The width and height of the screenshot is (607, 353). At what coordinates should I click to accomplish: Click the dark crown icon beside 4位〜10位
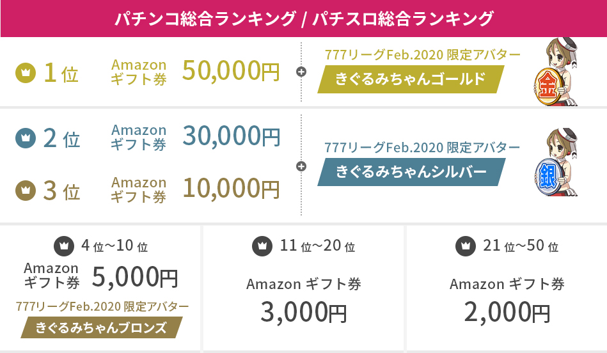(x=63, y=245)
